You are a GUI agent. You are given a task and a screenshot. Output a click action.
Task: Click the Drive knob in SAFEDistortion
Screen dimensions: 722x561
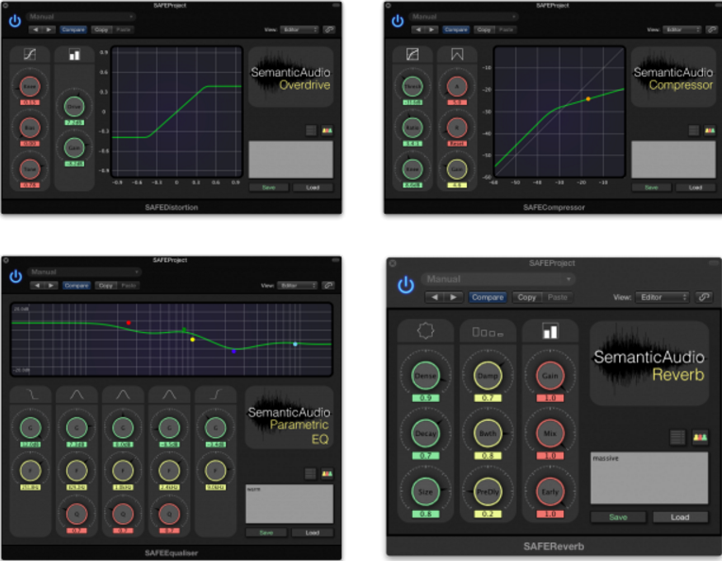[74, 107]
